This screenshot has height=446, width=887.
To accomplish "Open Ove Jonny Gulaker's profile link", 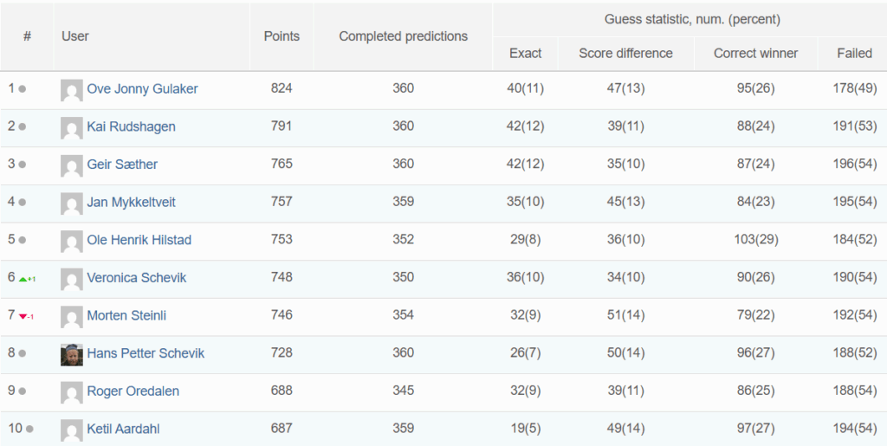I will coord(143,88).
